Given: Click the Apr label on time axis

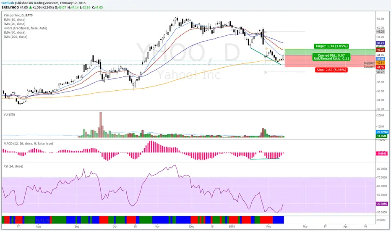Looking at the screenshot, I should (x=345, y=226).
